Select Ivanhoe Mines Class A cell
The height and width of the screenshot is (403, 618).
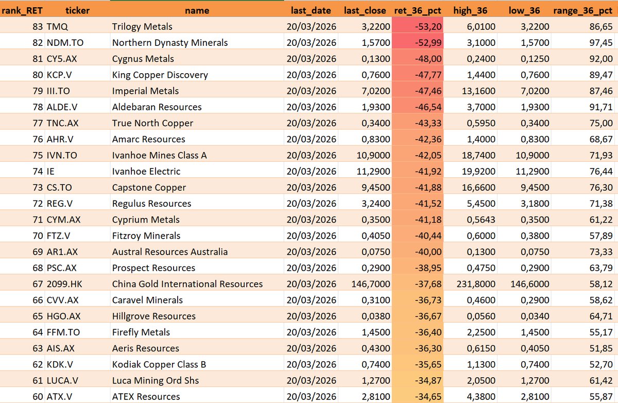197,155
